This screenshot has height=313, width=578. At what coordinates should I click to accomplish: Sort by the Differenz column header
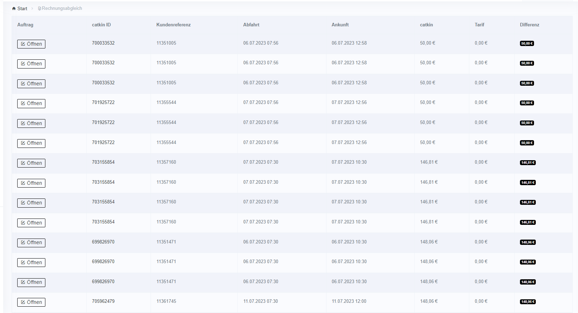529,25
